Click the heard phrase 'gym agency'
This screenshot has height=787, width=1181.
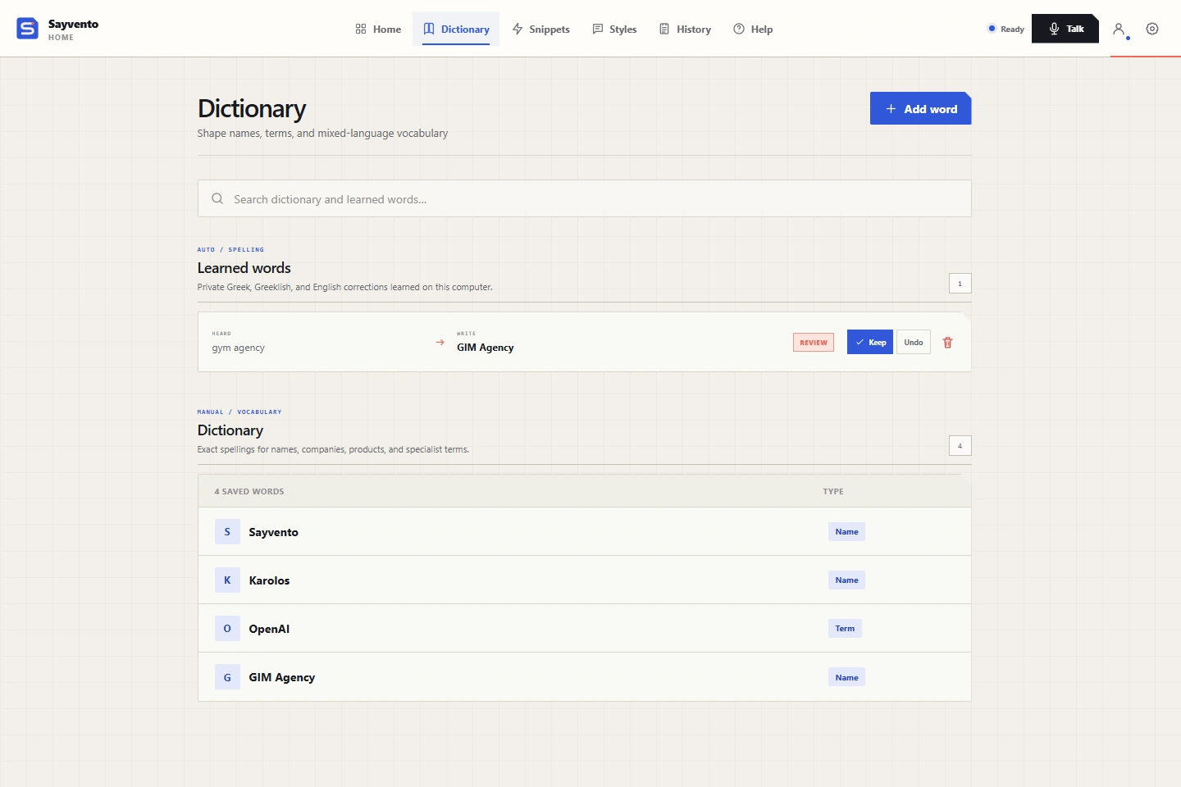[x=238, y=348]
